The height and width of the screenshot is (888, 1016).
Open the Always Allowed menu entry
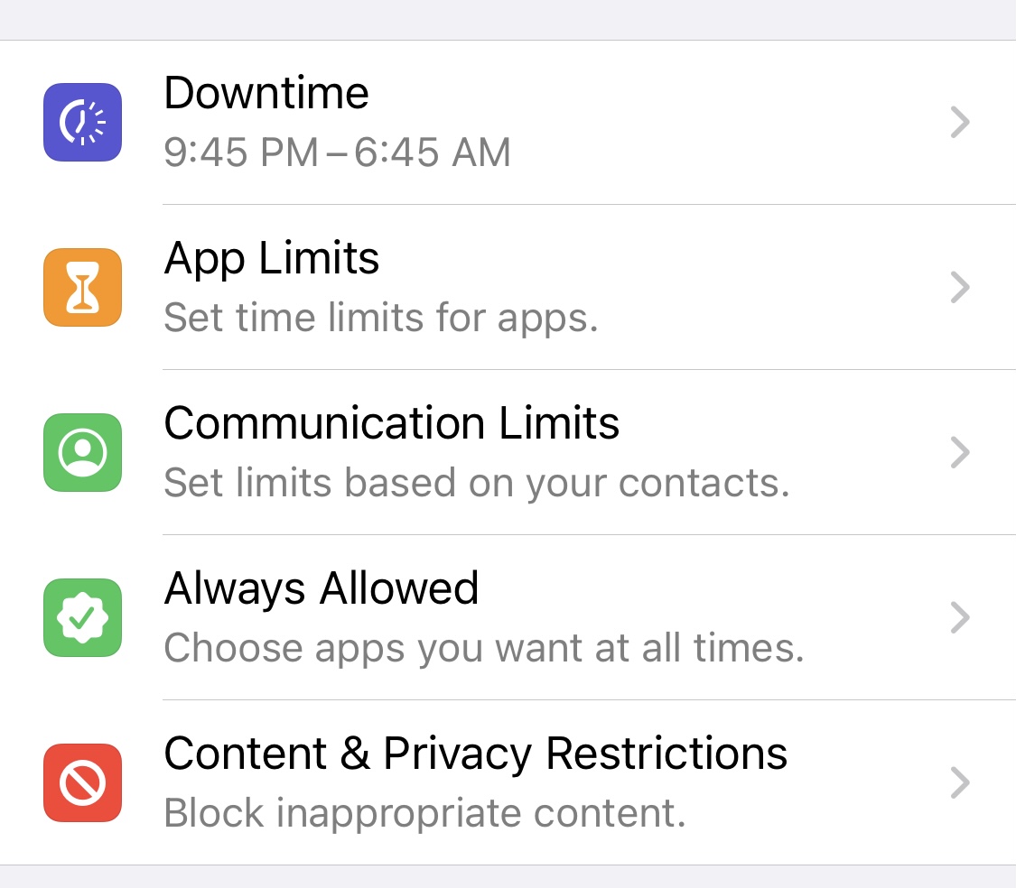[x=321, y=589]
